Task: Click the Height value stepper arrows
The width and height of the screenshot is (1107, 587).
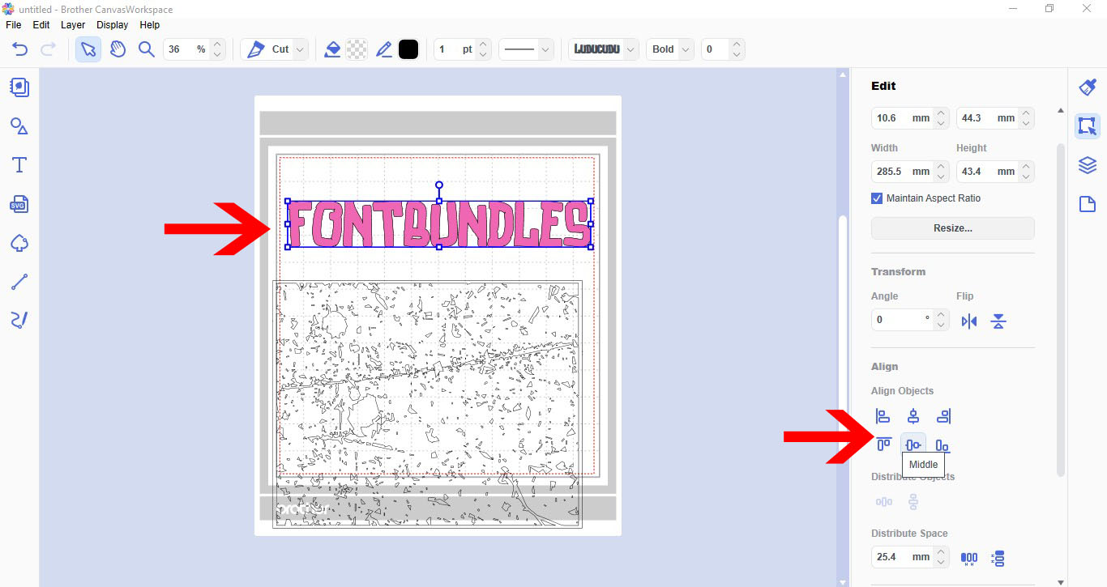Action: point(1027,172)
